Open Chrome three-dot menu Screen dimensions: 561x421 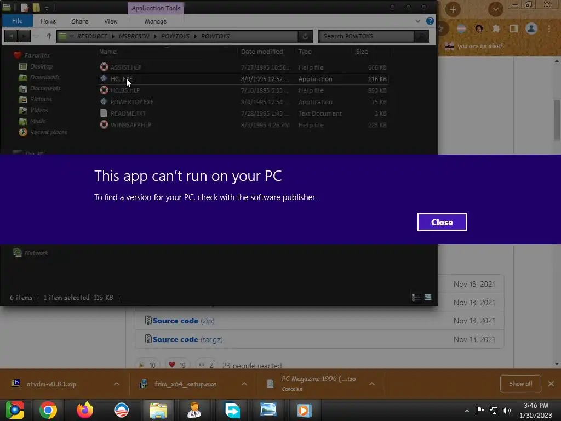549,29
